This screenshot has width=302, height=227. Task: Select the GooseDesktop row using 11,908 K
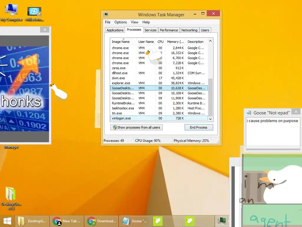click(159, 98)
